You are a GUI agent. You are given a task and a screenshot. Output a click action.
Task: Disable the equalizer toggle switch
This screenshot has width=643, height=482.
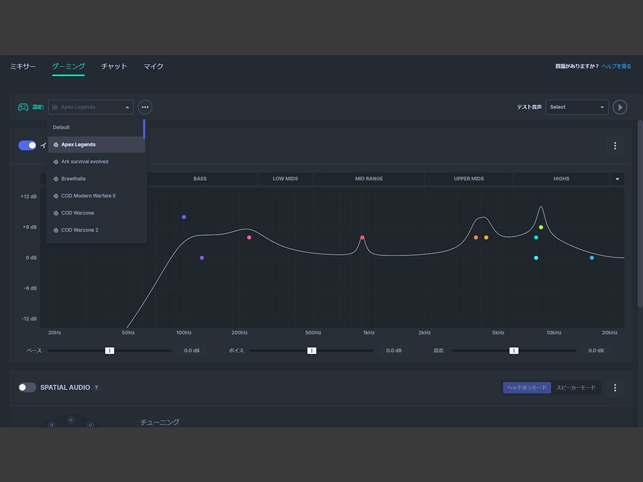(x=28, y=146)
